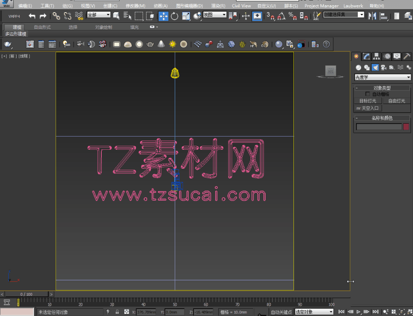Click the '目标灯光' button
Viewport: 413px width, 316px height.
coord(368,101)
